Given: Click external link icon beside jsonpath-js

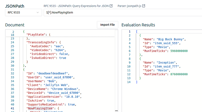Looking at the screenshot, I should pyautogui.click(x=144, y=6).
